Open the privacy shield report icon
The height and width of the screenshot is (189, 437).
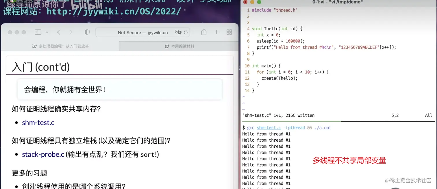tap(87, 32)
